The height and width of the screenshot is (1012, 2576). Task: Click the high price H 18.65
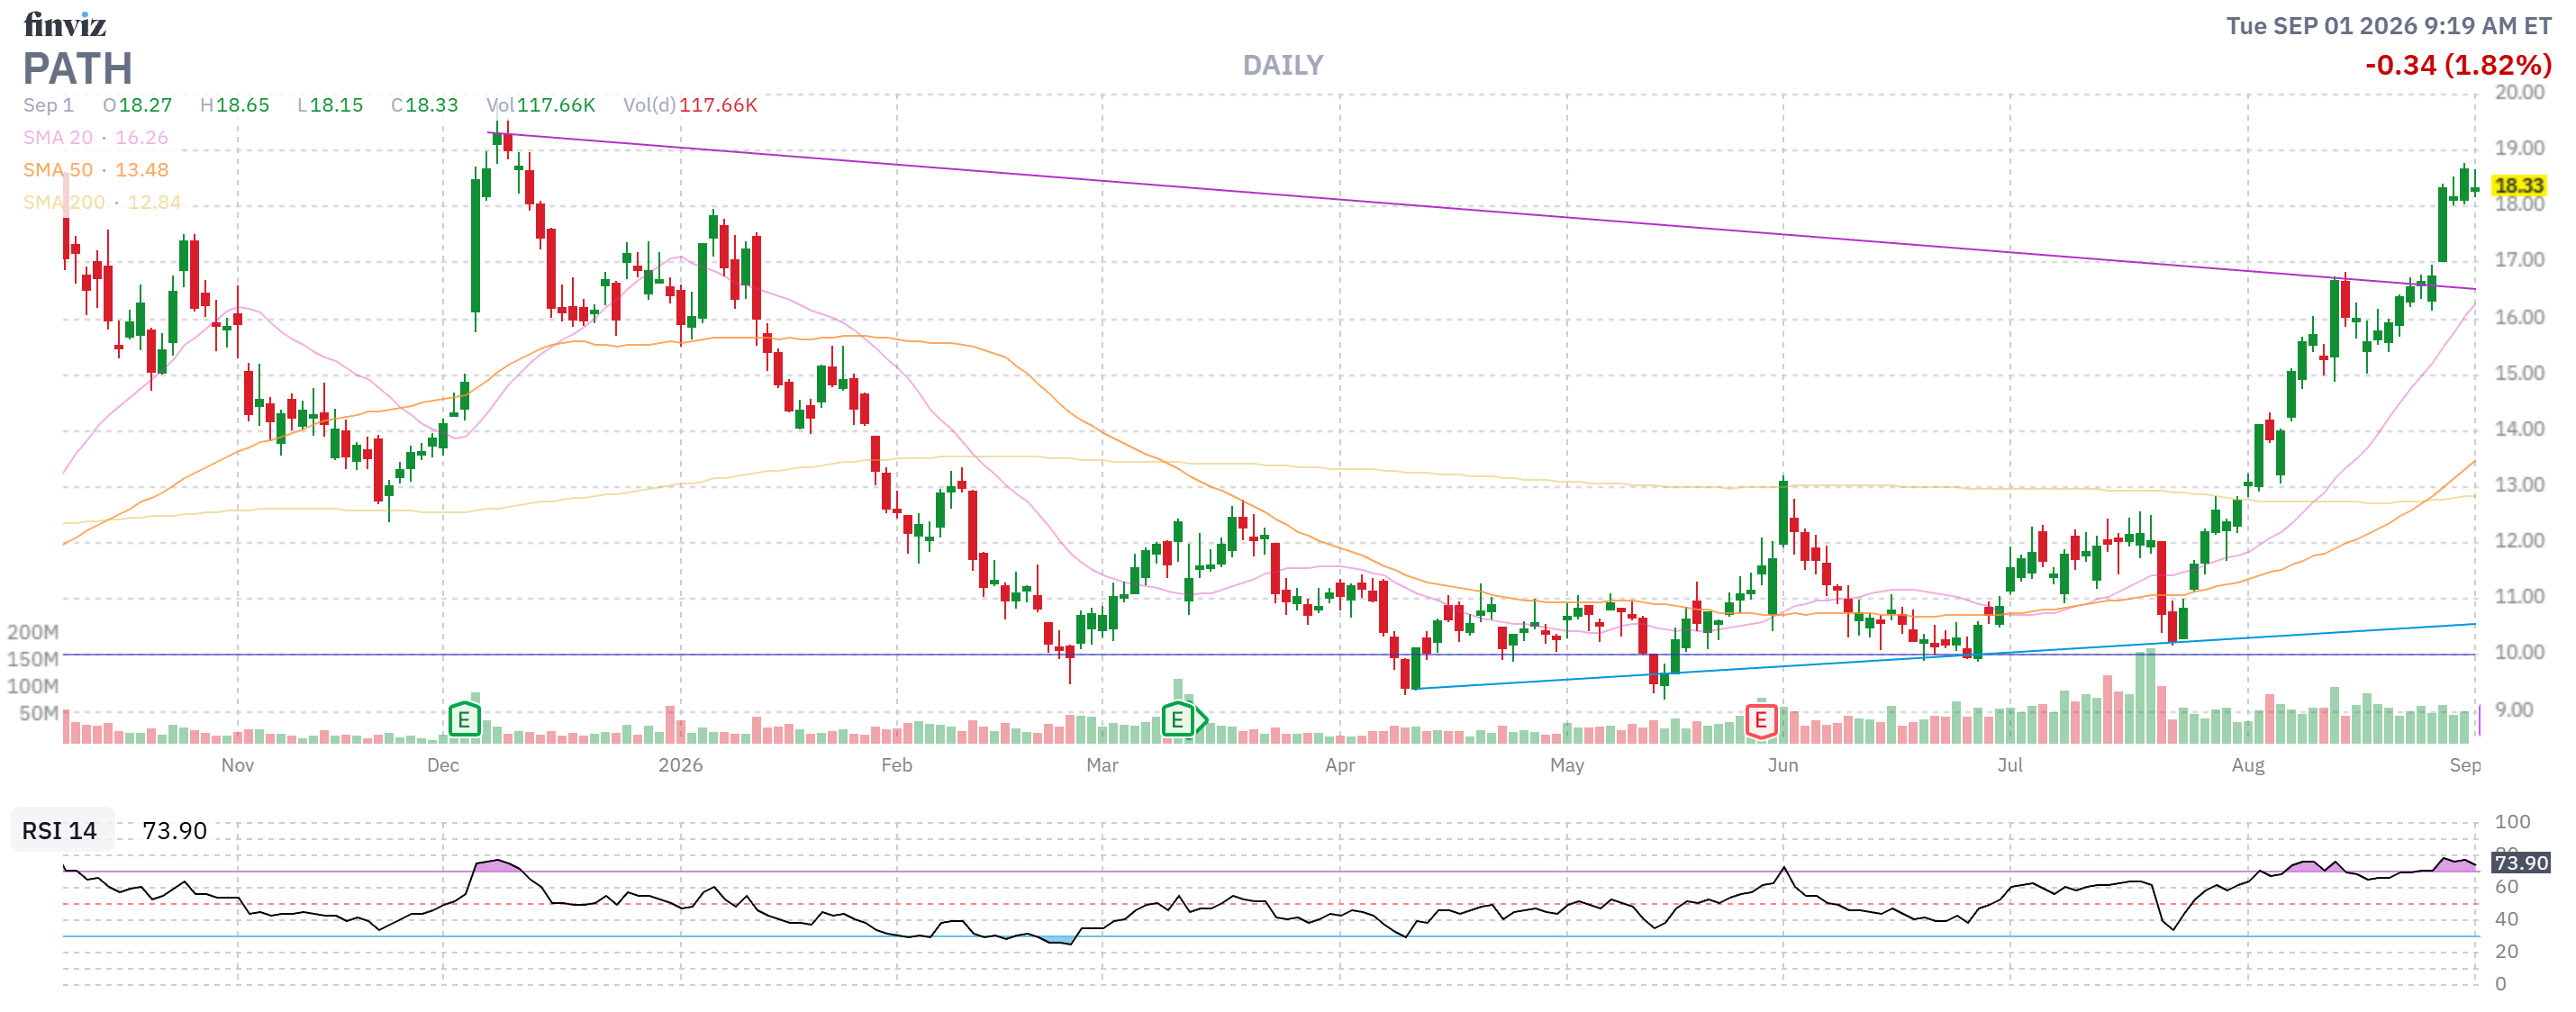[x=235, y=105]
